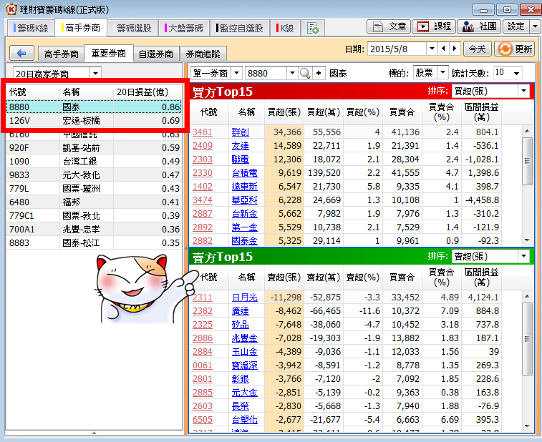Open the 課程 courses button
Image resolution: width=542 pixels, height=442 pixels.
[434, 26]
